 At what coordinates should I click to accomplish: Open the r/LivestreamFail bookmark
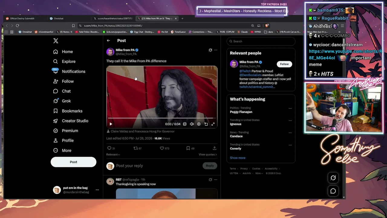pos(44,32)
